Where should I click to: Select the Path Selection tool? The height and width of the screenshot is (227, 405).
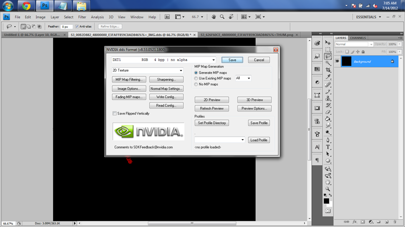click(x=328, y=154)
